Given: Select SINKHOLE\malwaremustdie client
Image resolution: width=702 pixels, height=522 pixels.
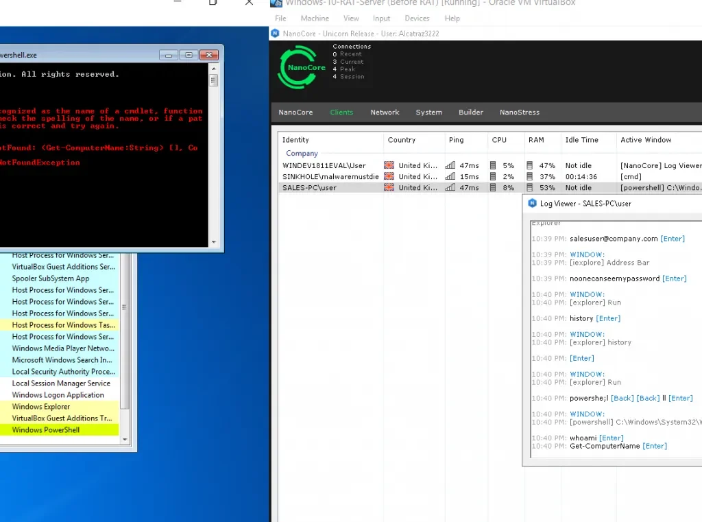Looking at the screenshot, I should pos(330,176).
